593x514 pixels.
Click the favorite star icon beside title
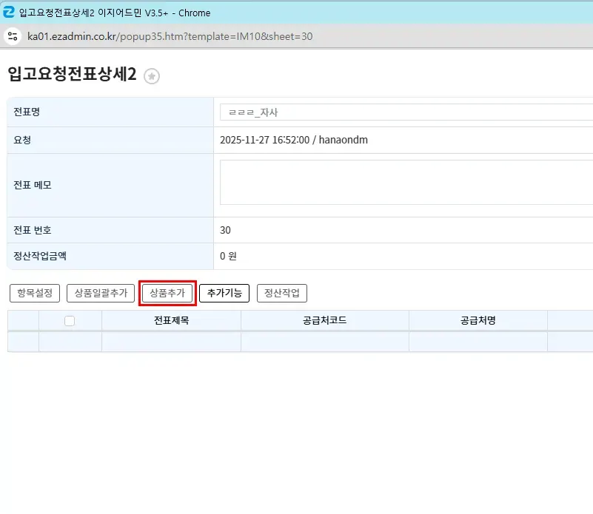pyautogui.click(x=152, y=76)
